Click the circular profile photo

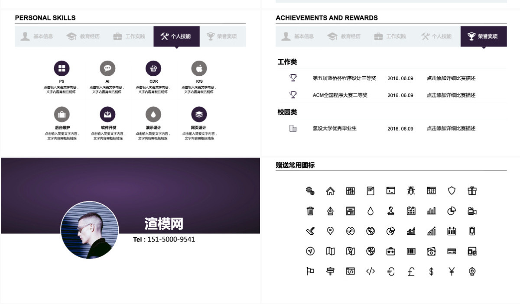point(89,230)
